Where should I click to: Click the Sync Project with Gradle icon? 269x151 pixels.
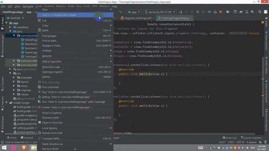coord(241,12)
